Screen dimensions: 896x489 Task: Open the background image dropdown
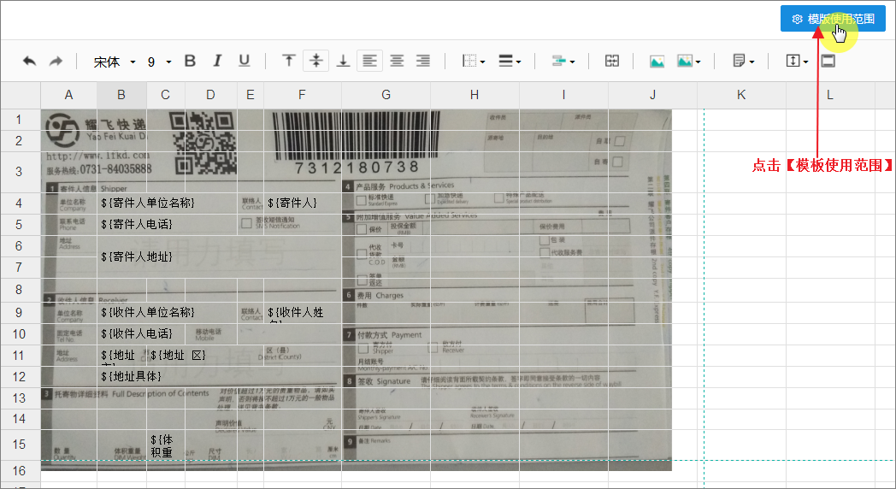[688, 62]
